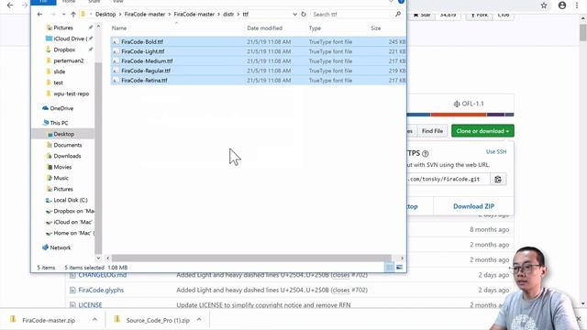
Task: Open FiraCode-master.zip download options chevron
Action: click(94, 320)
